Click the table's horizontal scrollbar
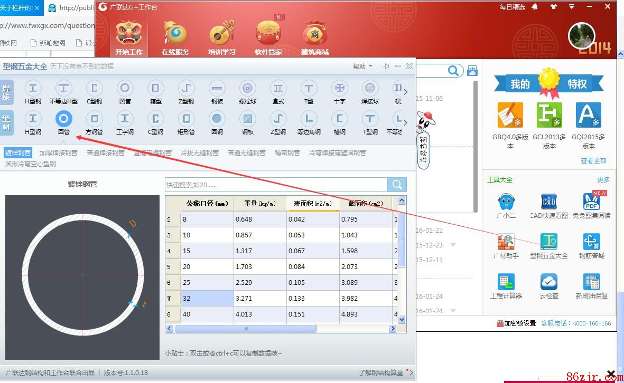 [x=246, y=328]
